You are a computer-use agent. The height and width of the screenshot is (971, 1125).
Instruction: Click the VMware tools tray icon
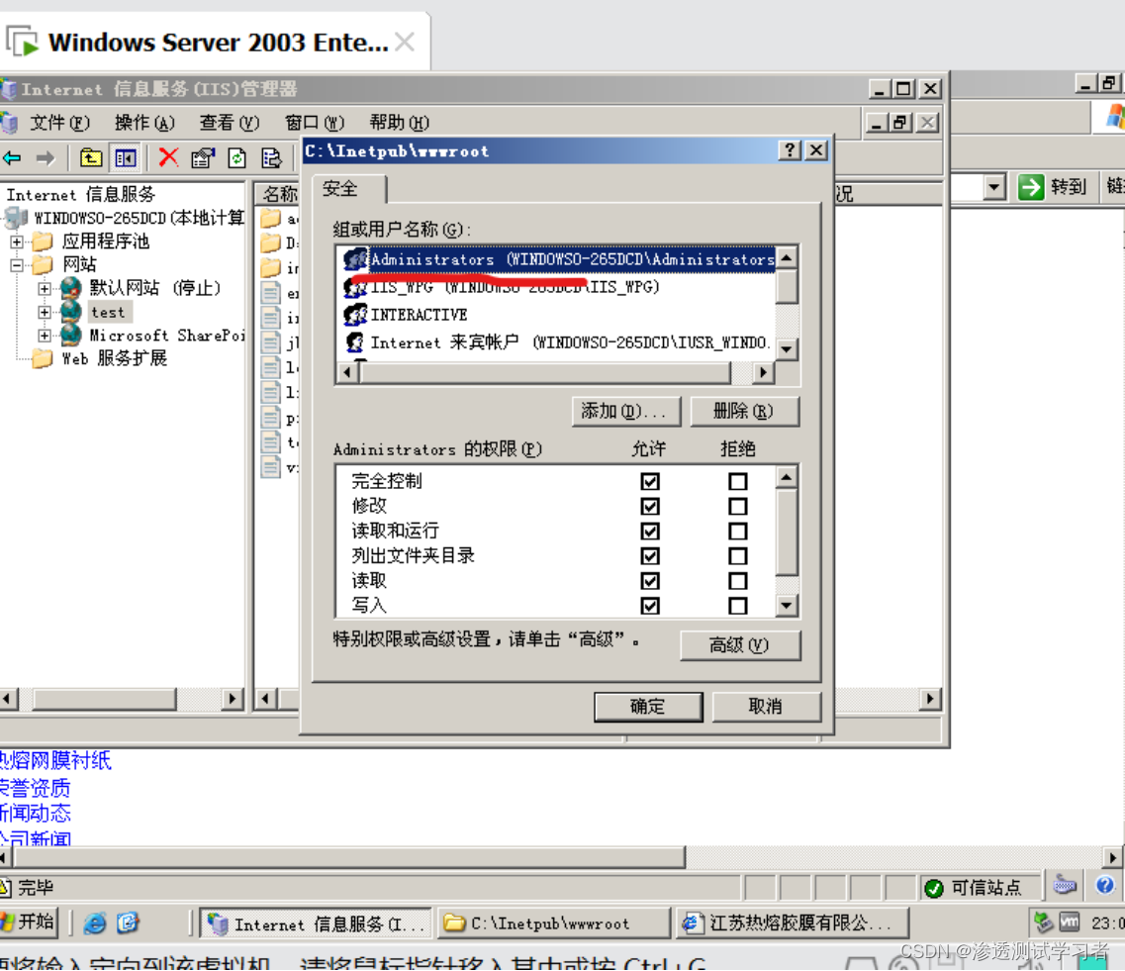click(x=1069, y=922)
